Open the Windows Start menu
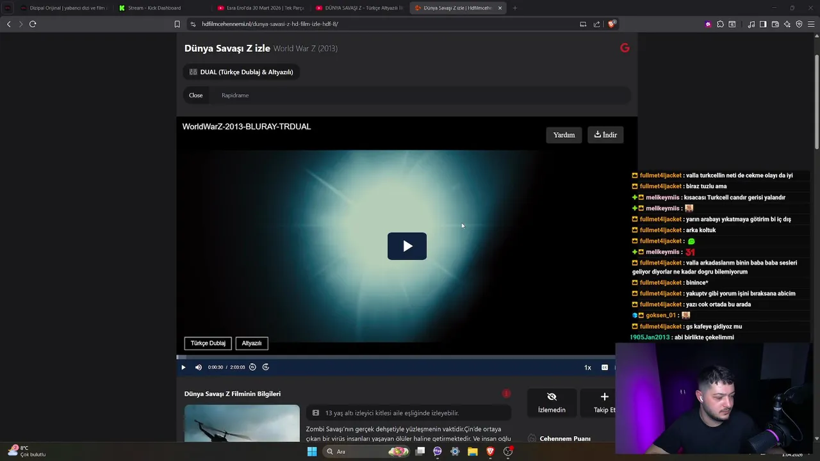 (x=312, y=451)
